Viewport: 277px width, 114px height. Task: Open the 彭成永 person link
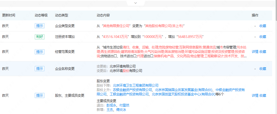[x=111, y=105]
